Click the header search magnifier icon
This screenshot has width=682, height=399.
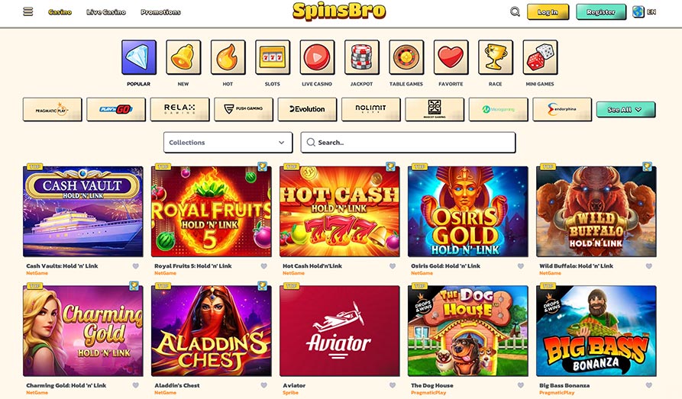click(515, 11)
